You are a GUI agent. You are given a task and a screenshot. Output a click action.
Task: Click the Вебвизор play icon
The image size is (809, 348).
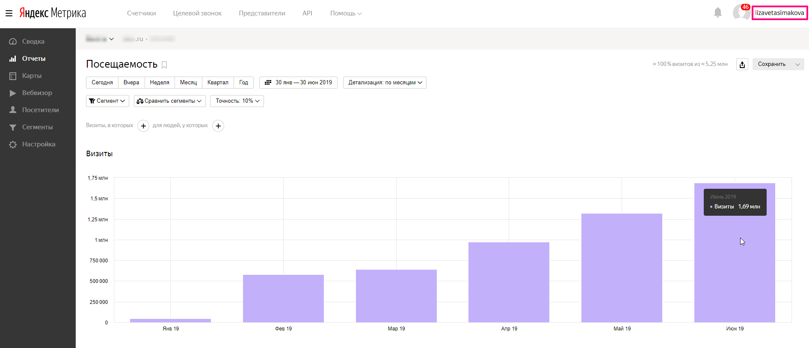tap(13, 93)
